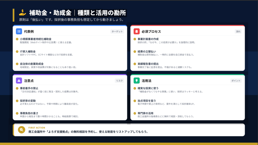Click the hand-with-coin icon beside the title
The height and width of the screenshot is (145, 258).
click(x=23, y=12)
